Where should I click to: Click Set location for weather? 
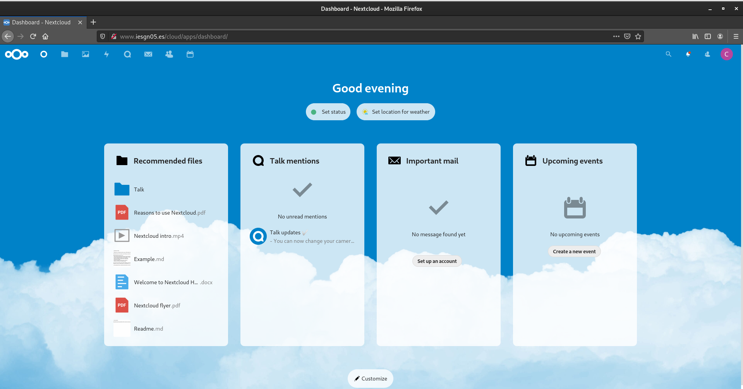(x=396, y=112)
